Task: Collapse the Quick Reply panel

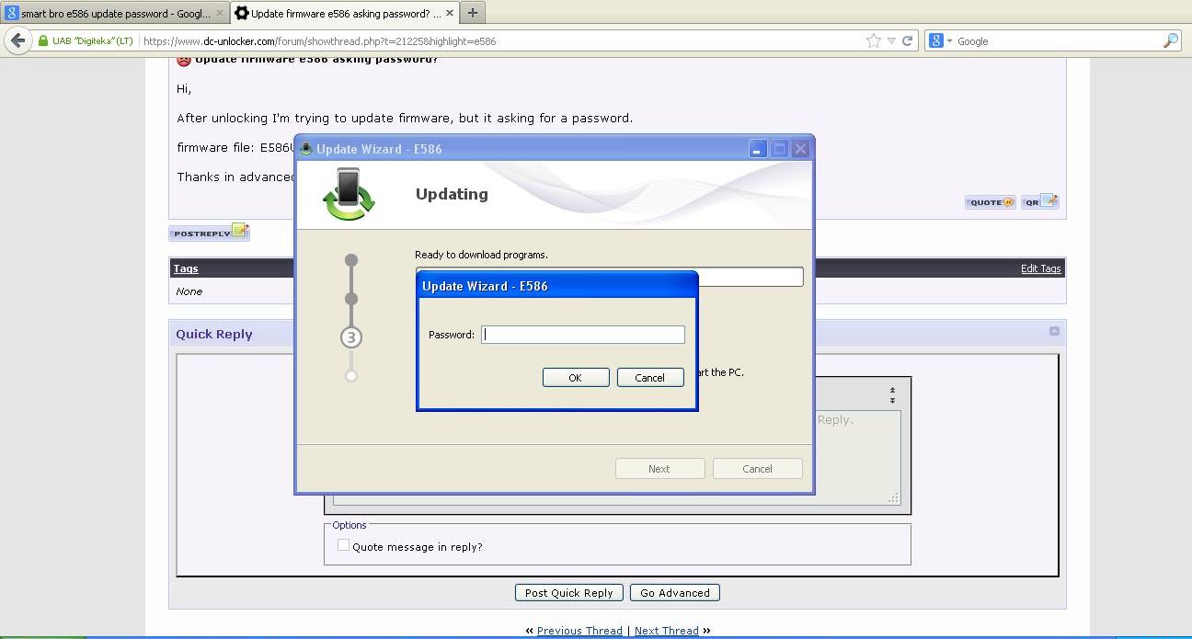Action: coord(1054,331)
